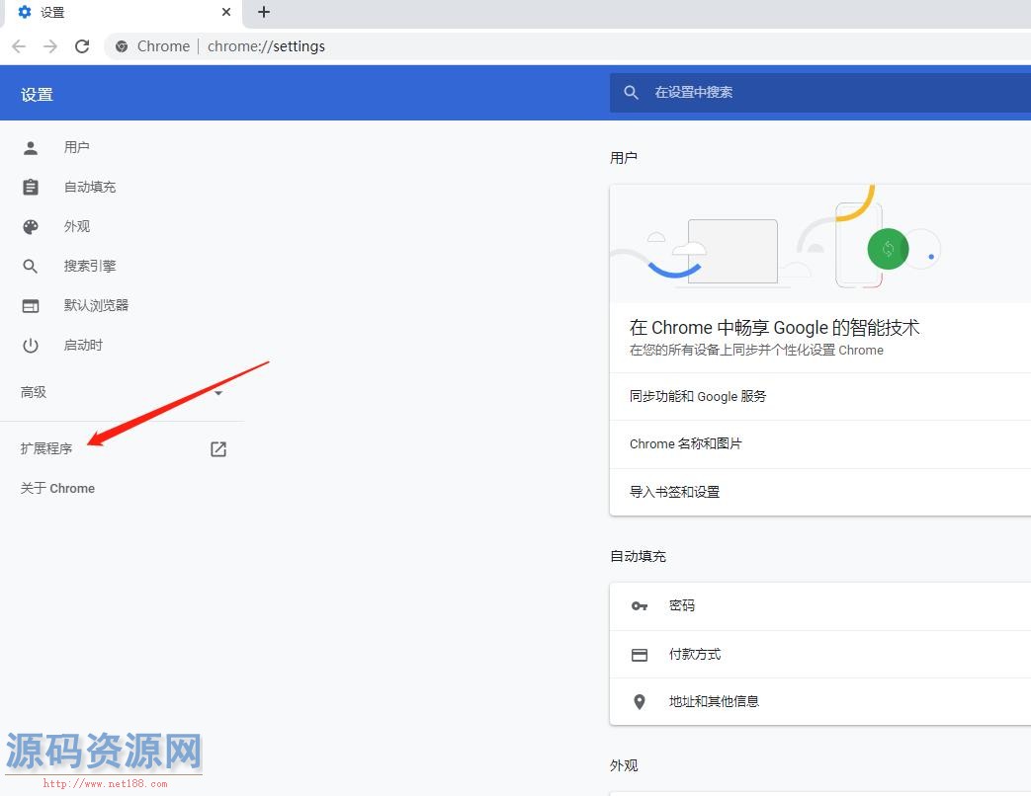Close the 设置 tab
This screenshot has height=796, width=1031.
pyautogui.click(x=226, y=12)
